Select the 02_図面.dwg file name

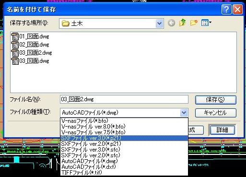pyautogui.click(x=34, y=45)
